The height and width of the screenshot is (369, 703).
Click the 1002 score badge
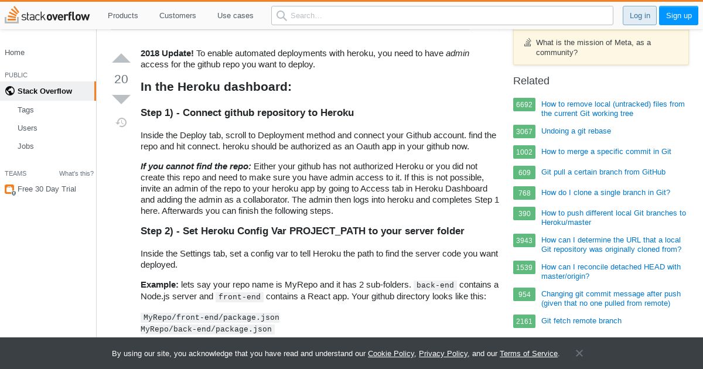pos(524,152)
